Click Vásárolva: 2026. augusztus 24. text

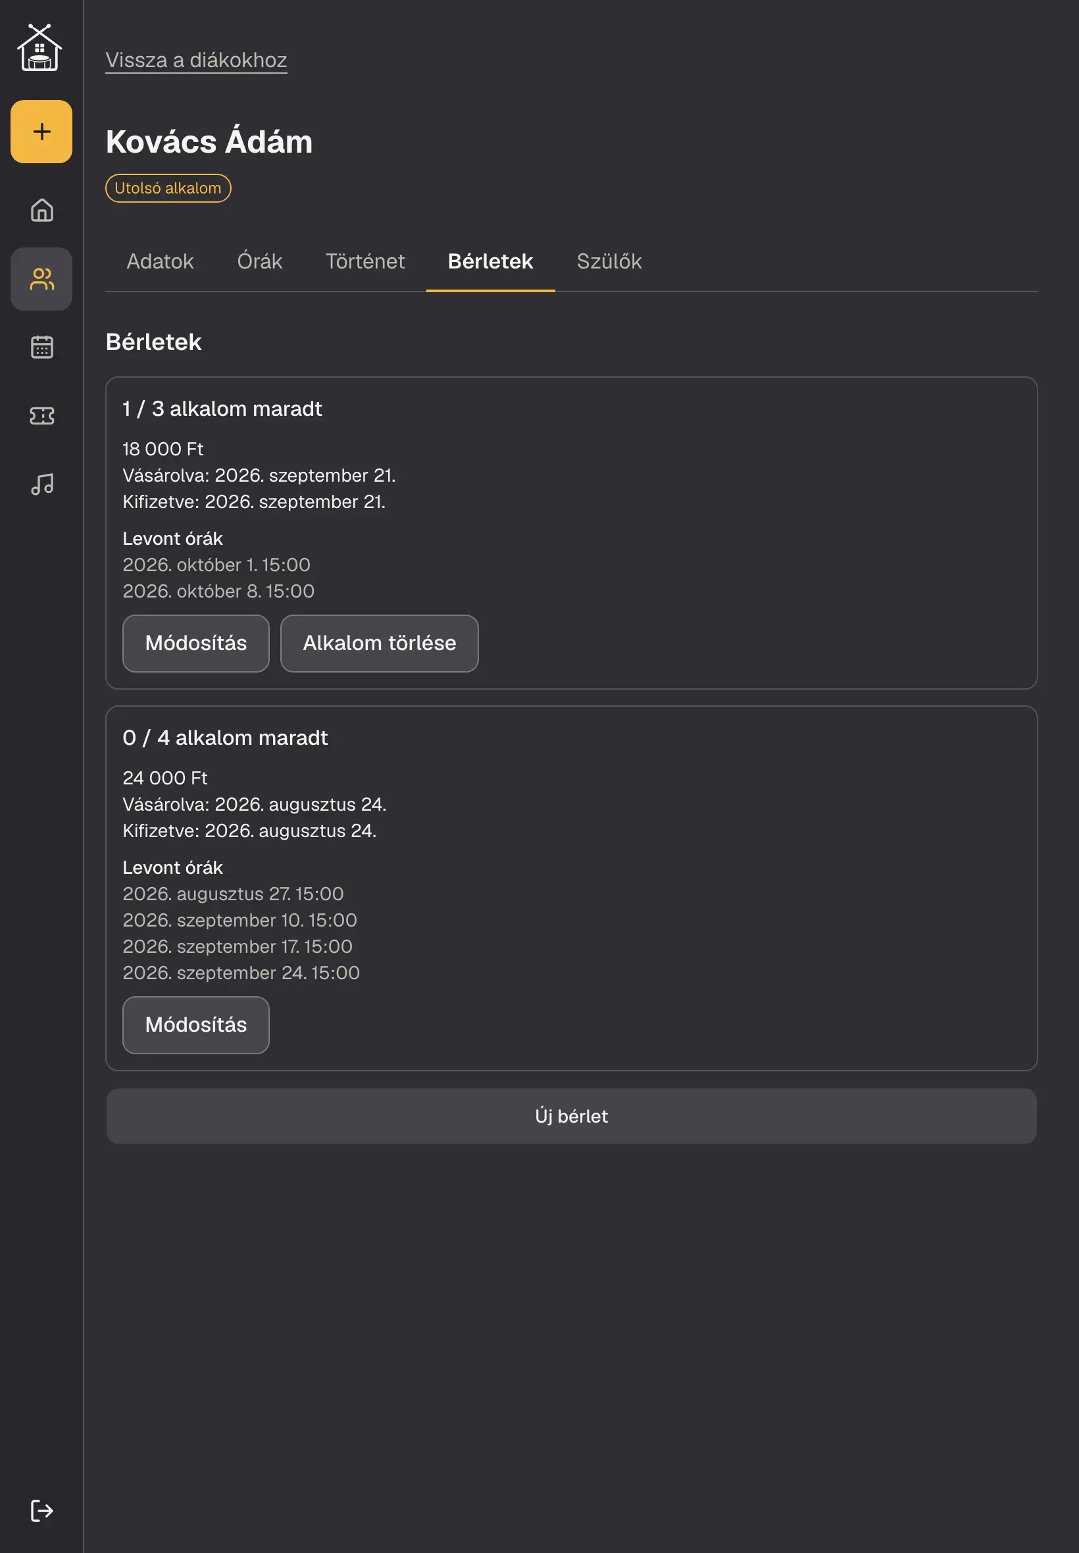(254, 804)
